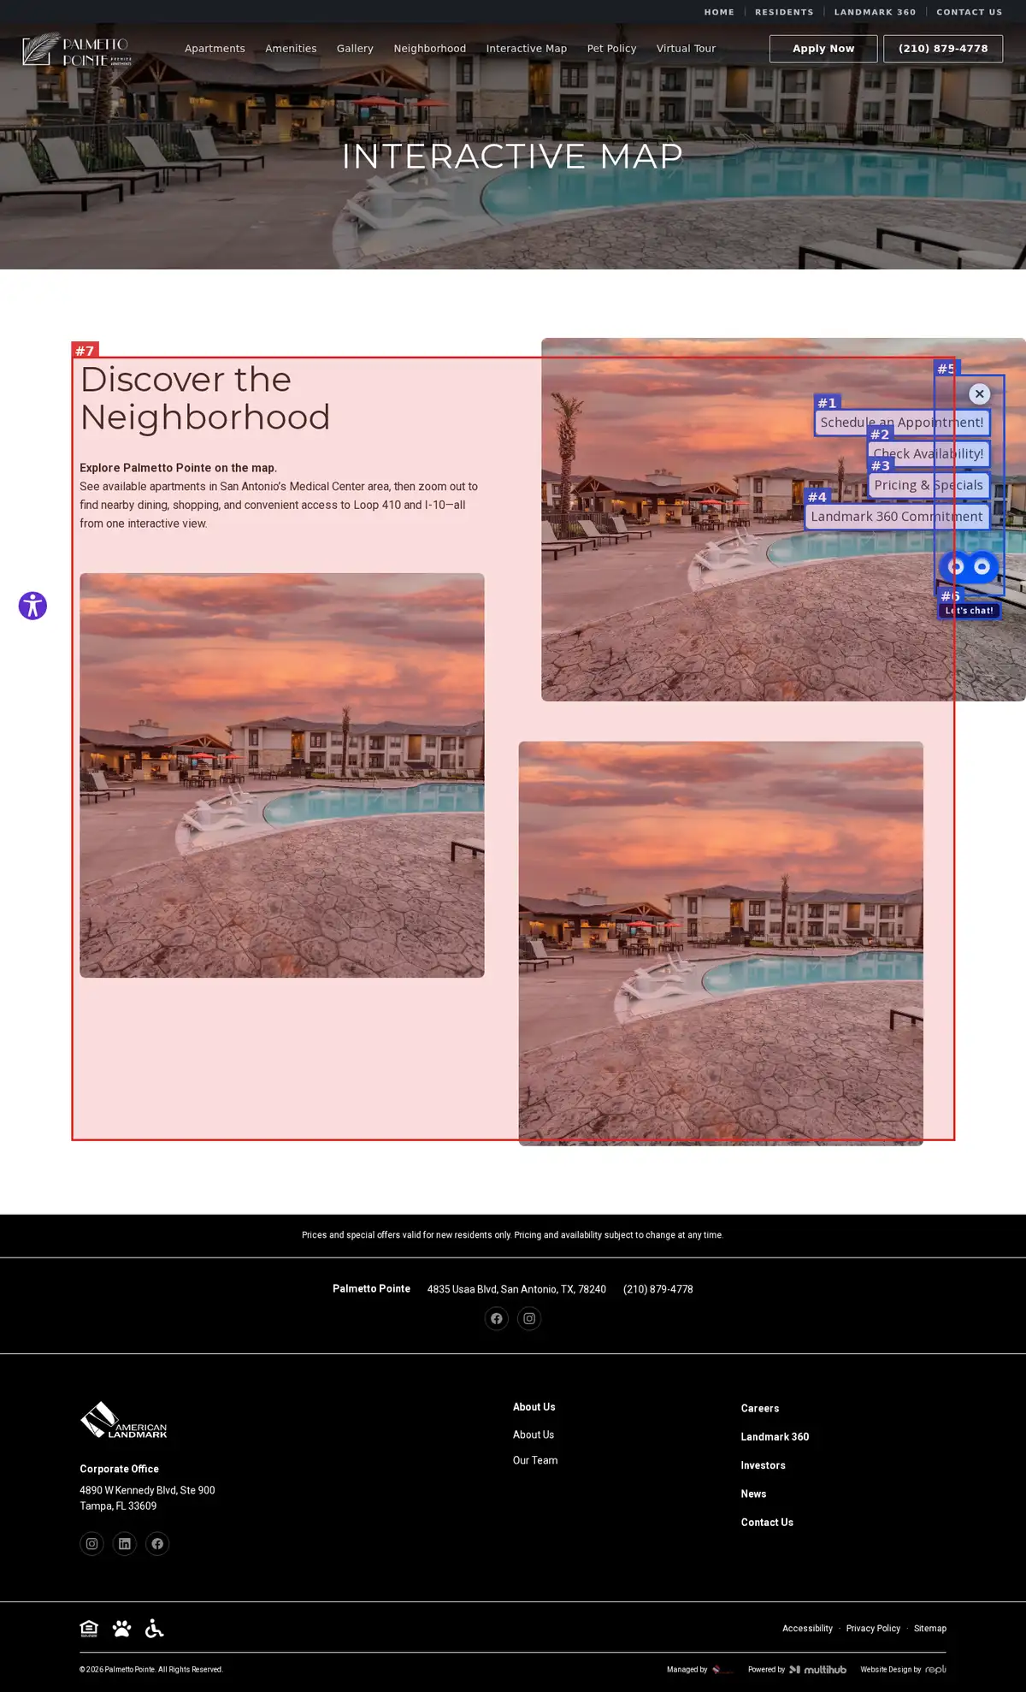Click the INTERACTIVE MAP banner title

pyautogui.click(x=512, y=156)
